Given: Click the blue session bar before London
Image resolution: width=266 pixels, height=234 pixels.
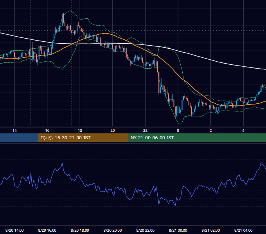Looking at the screenshot, I should coord(19,138).
